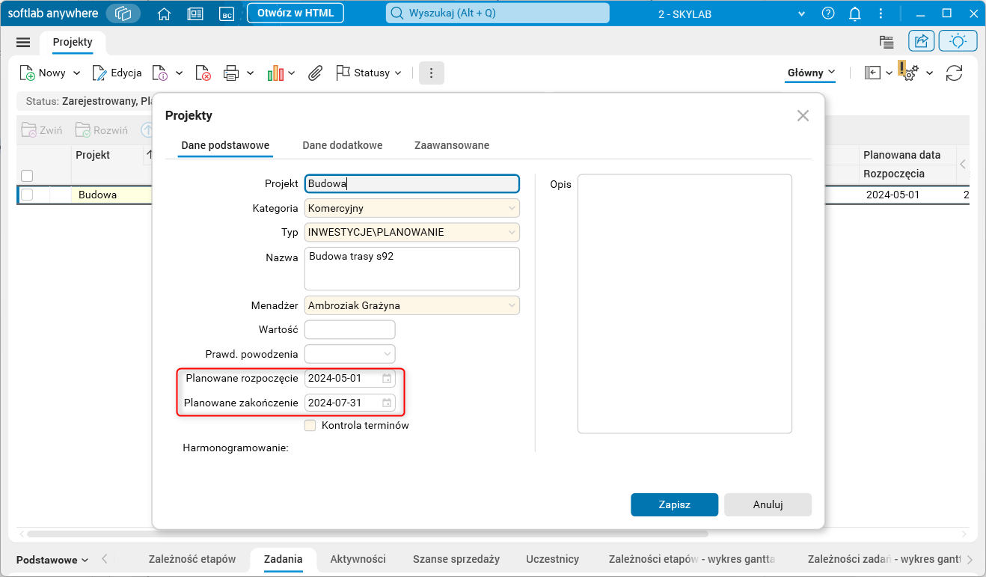Viewport: 986px width, 577px height.
Task: Switch to the Dane dodatkowe tab
Action: click(x=343, y=145)
